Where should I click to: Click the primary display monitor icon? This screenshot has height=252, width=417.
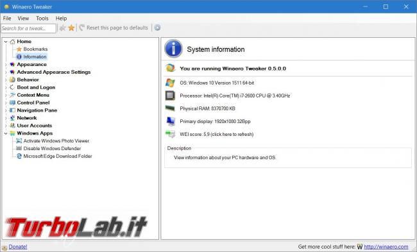coord(171,121)
